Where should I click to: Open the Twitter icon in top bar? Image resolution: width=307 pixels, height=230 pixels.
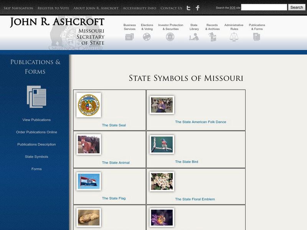point(188,8)
